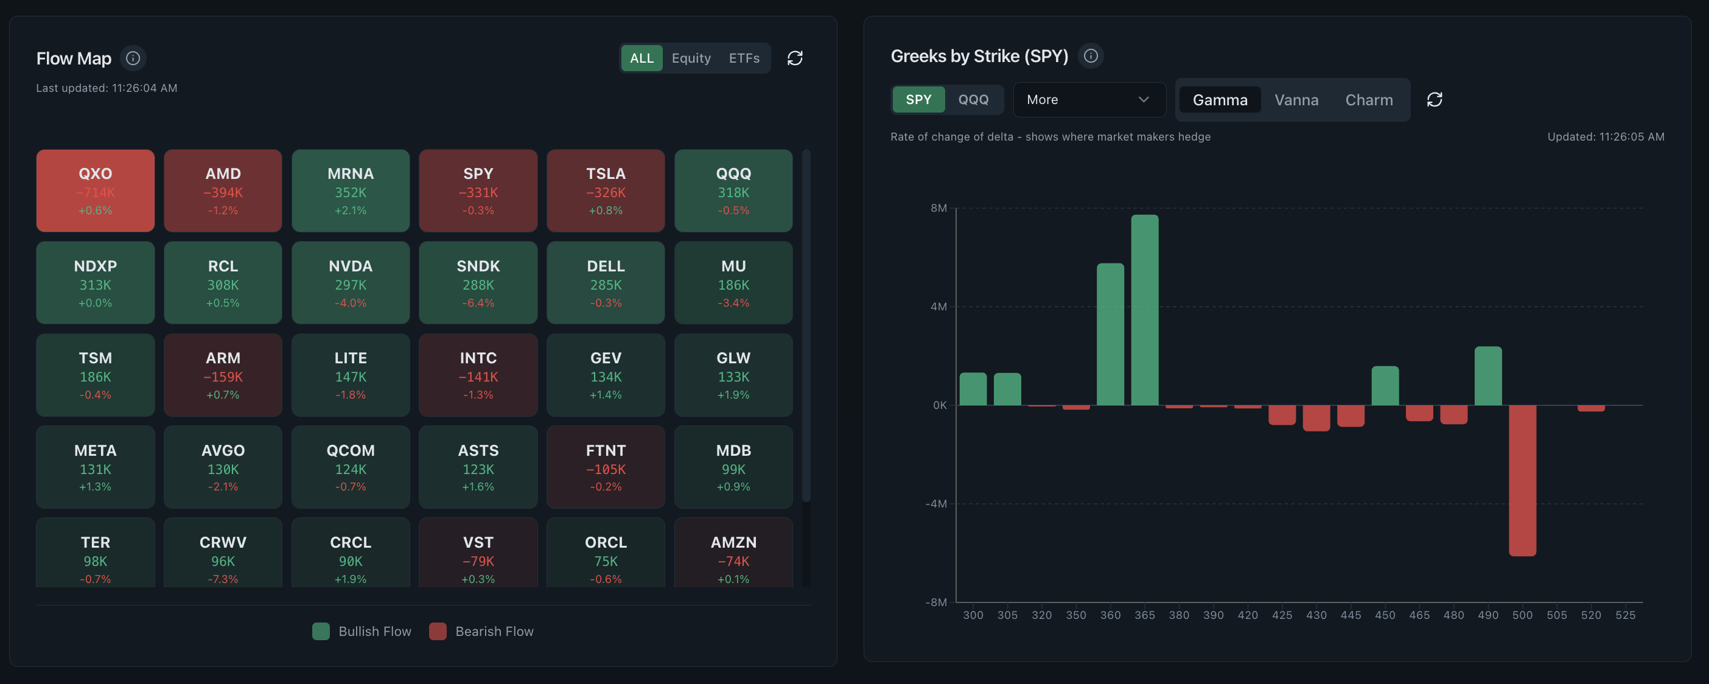Choose the ASTS flow tile

(x=478, y=467)
